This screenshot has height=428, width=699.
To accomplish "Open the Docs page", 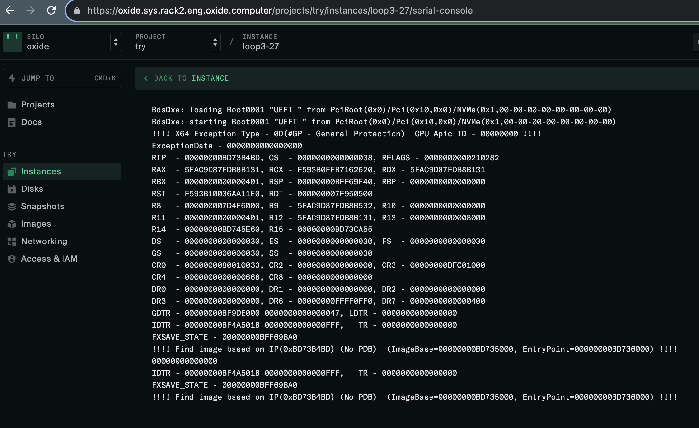I will click(31, 122).
